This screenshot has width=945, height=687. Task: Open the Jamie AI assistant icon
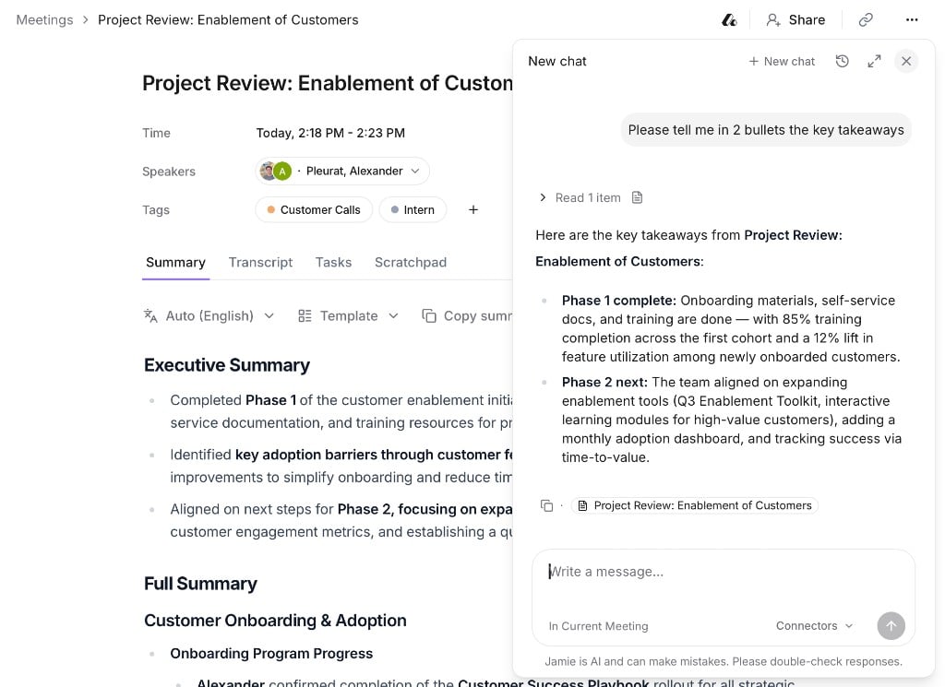[x=729, y=20]
